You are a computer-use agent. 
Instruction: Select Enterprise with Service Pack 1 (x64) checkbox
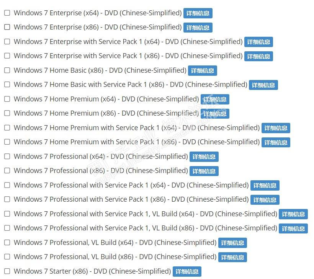tap(7, 42)
